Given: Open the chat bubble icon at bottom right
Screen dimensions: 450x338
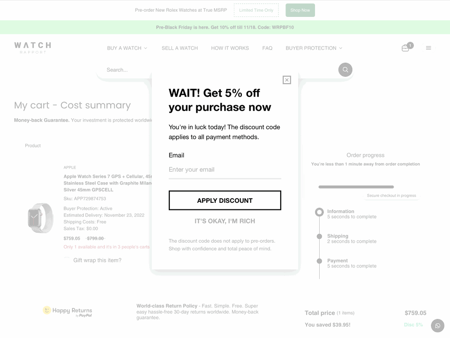Looking at the screenshot, I should [437, 325].
